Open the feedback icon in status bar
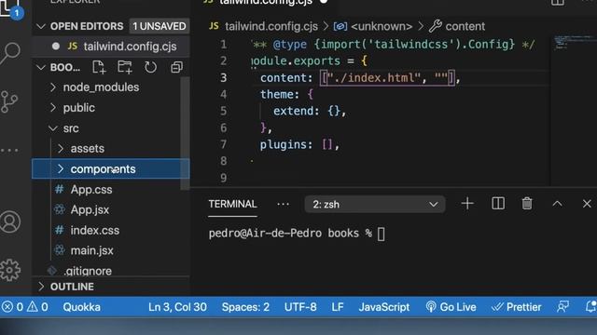Image resolution: width=597 pixels, height=335 pixels. point(562,307)
